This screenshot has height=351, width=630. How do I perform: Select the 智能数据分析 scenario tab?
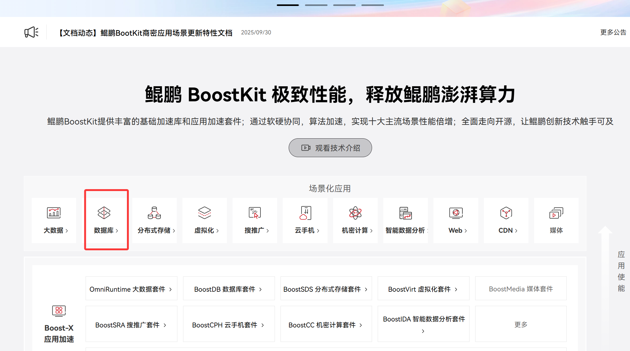coord(405,230)
